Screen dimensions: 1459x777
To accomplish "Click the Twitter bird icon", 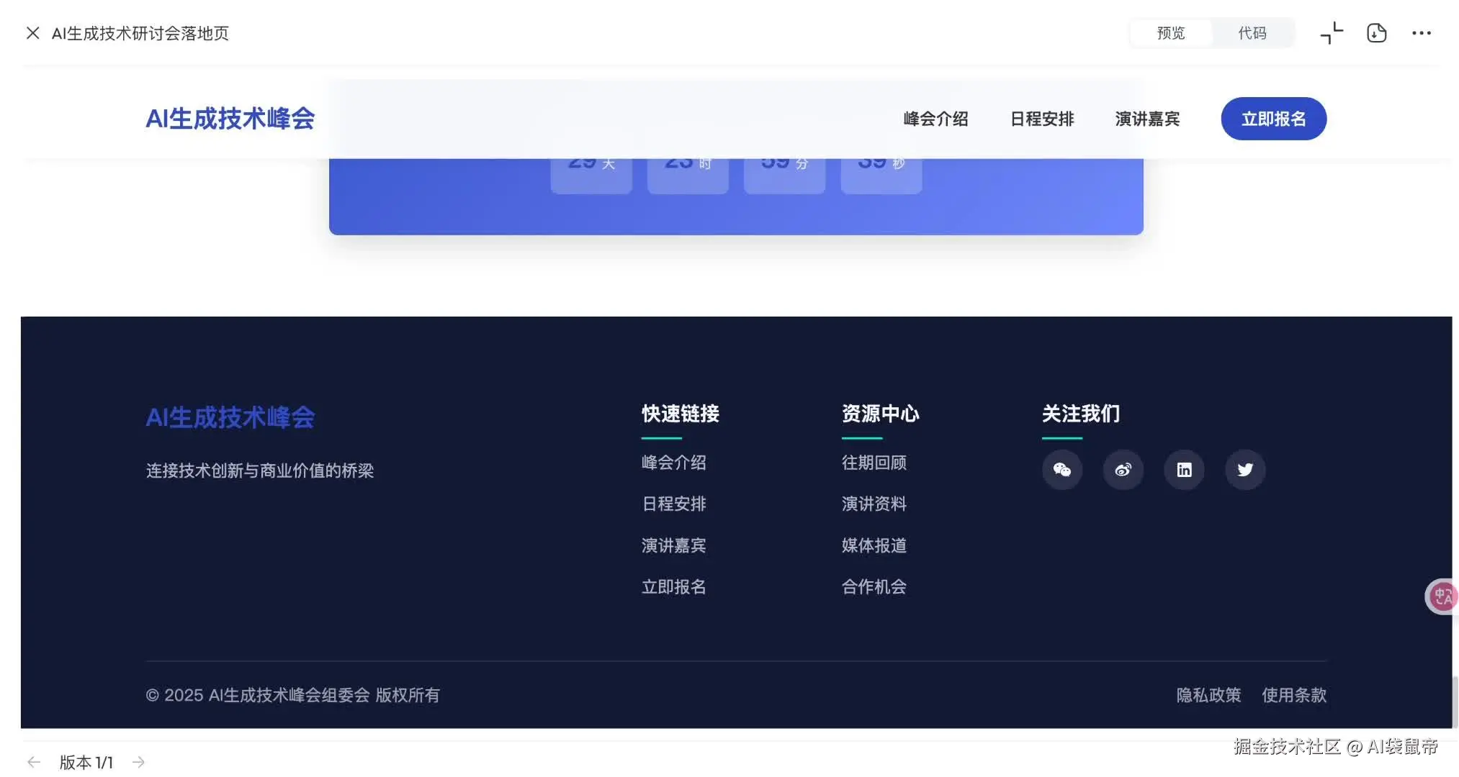I will click(x=1245, y=470).
